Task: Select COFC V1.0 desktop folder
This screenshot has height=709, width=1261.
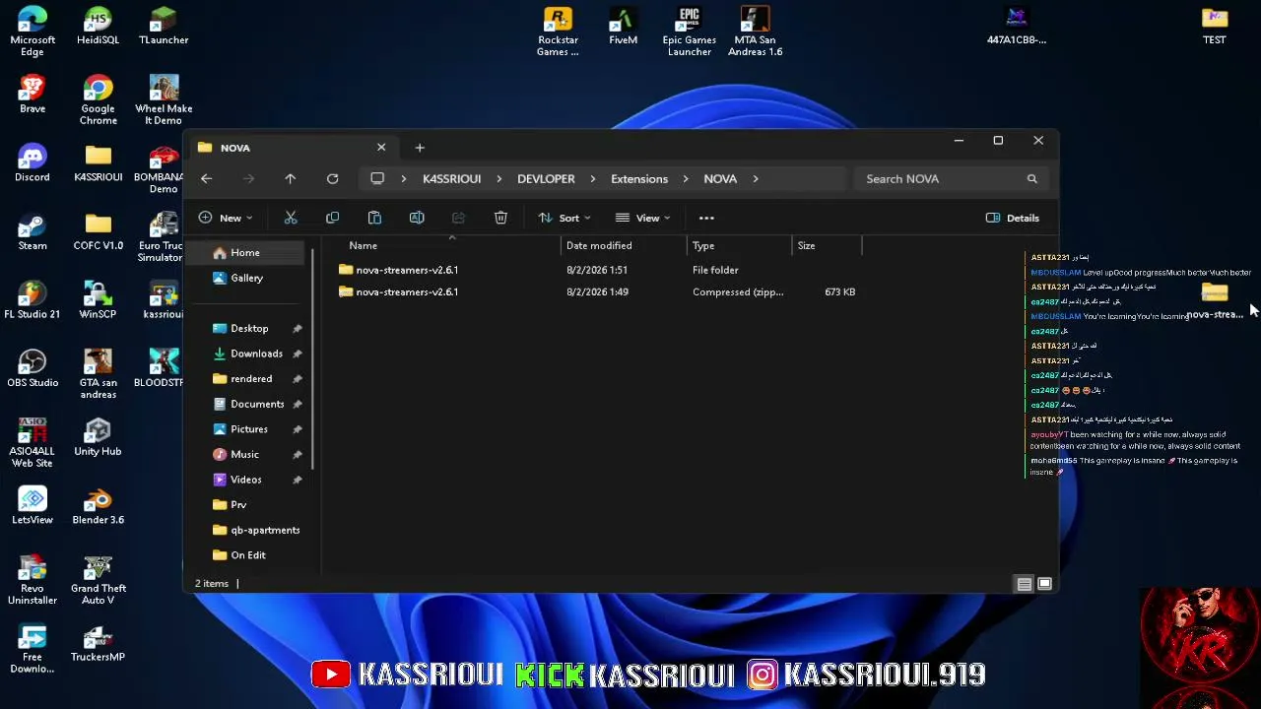Action: (x=98, y=233)
